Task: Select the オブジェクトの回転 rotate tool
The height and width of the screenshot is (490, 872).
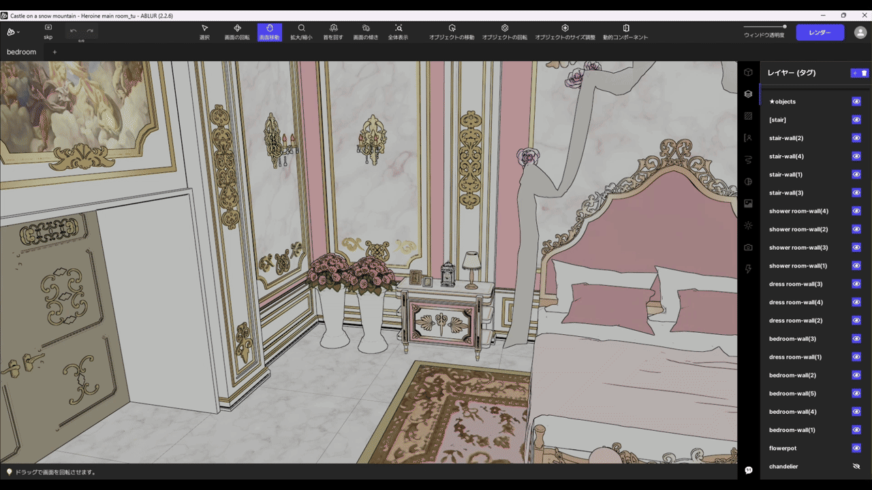Action: coord(505,32)
